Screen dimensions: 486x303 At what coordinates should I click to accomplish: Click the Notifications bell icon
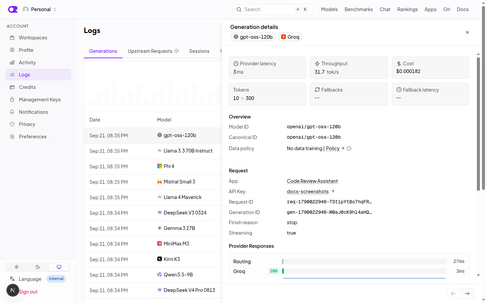[x=12, y=112]
